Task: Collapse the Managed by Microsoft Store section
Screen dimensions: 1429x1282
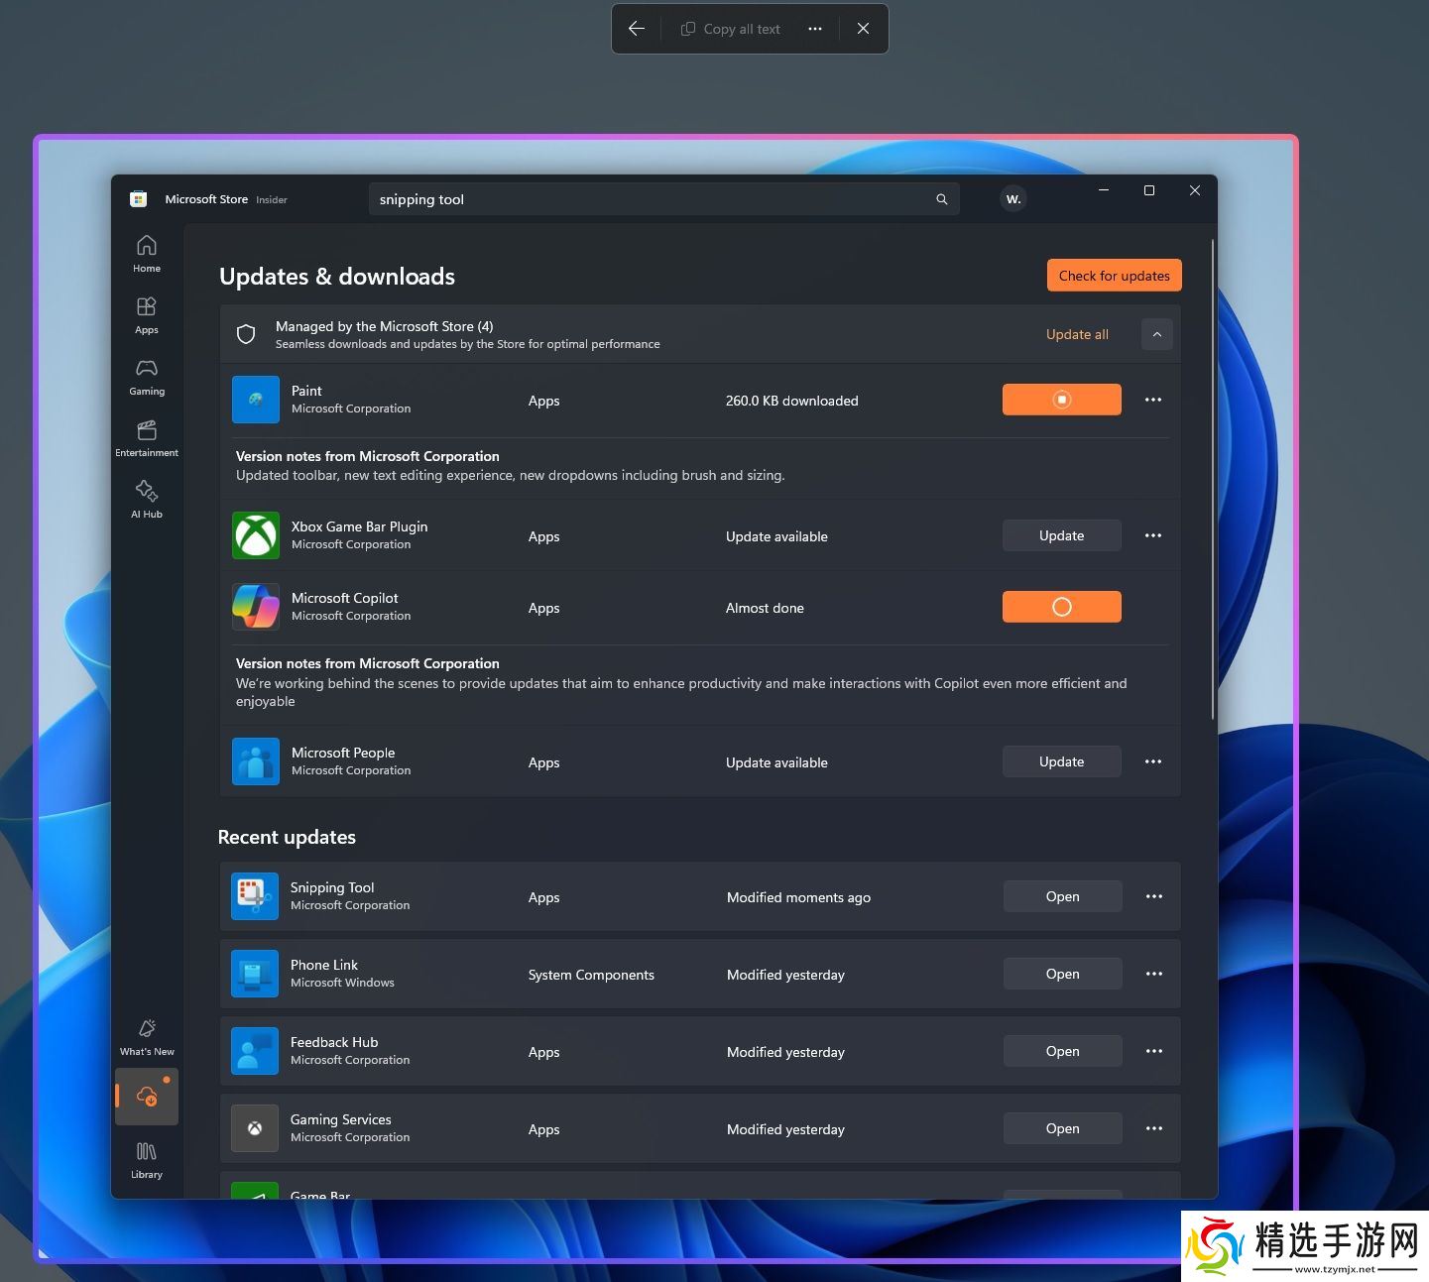Action: click(x=1156, y=334)
